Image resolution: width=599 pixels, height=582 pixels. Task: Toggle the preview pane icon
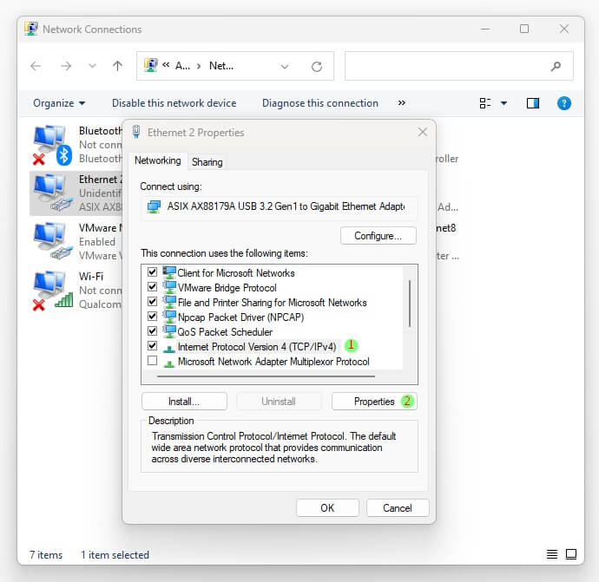[533, 103]
